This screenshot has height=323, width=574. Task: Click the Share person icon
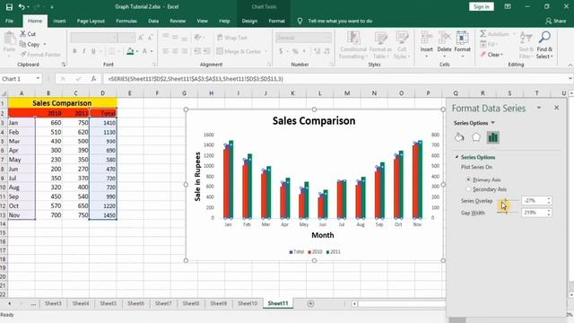(548, 22)
